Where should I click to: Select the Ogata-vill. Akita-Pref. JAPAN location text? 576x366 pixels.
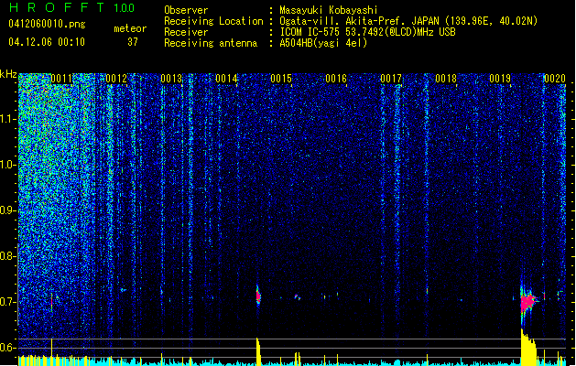pyautogui.click(x=360, y=21)
